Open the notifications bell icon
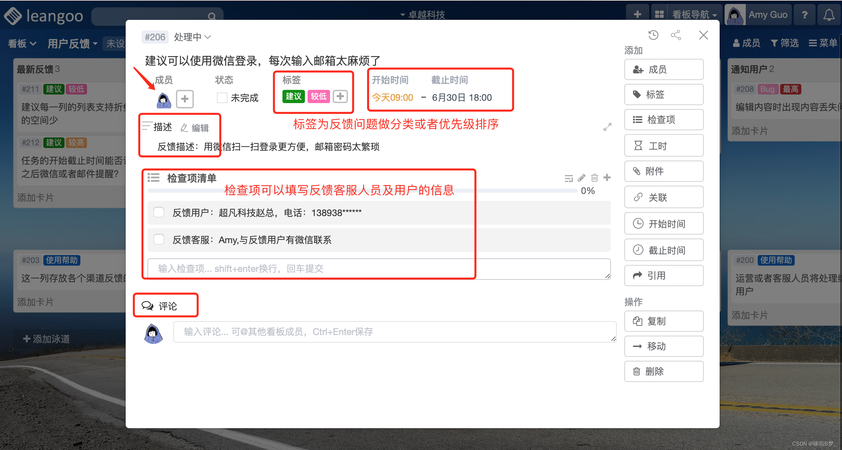Image resolution: width=842 pixels, height=450 pixels. 828,15
